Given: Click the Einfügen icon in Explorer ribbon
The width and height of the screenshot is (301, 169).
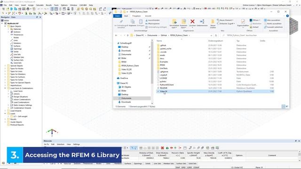Looking at the screenshot, I should coord(141,22).
